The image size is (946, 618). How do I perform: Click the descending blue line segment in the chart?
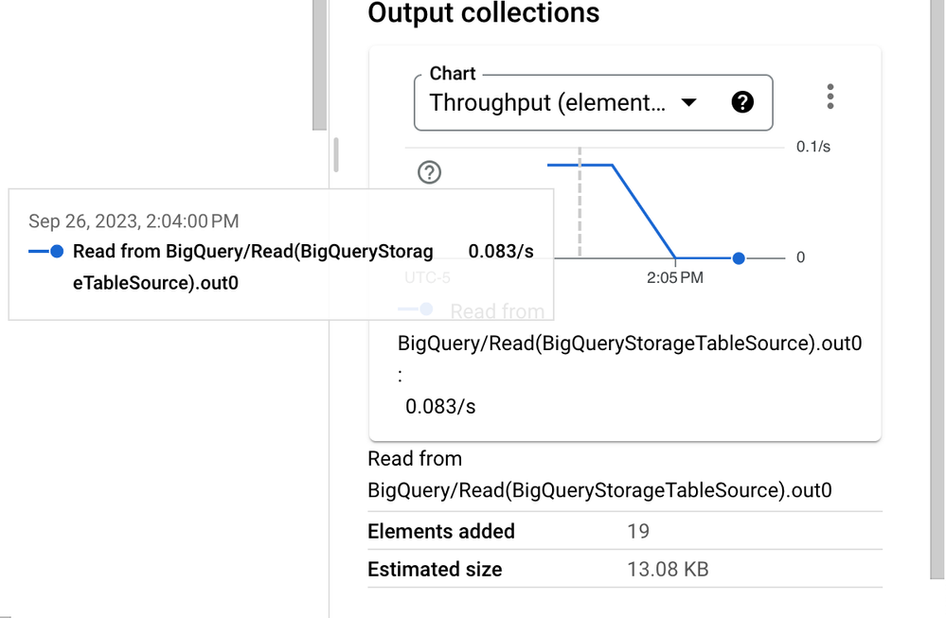(x=644, y=211)
